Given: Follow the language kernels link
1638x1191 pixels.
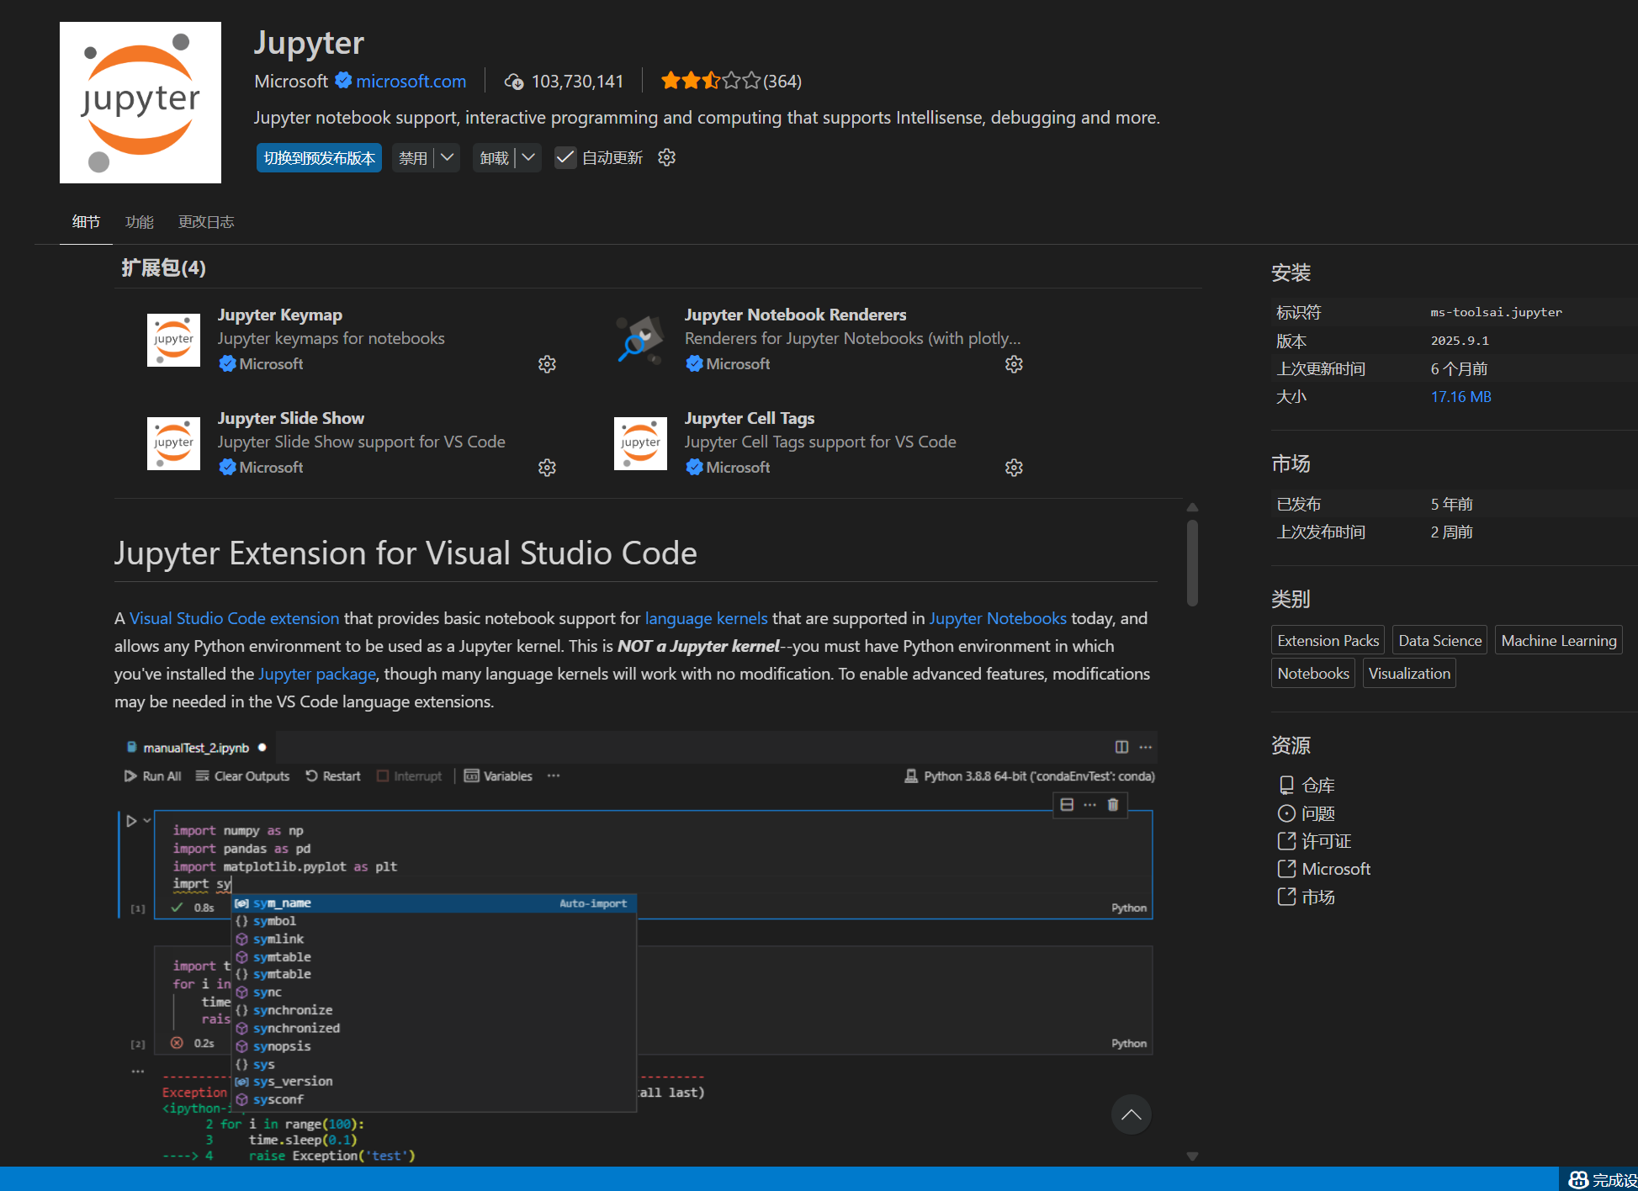Looking at the screenshot, I should point(706,618).
